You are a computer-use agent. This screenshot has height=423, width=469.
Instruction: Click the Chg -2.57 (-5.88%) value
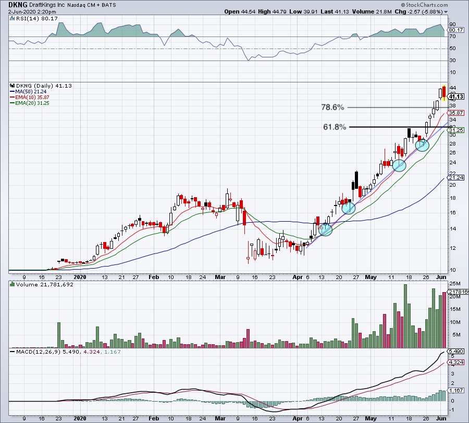tap(418, 11)
